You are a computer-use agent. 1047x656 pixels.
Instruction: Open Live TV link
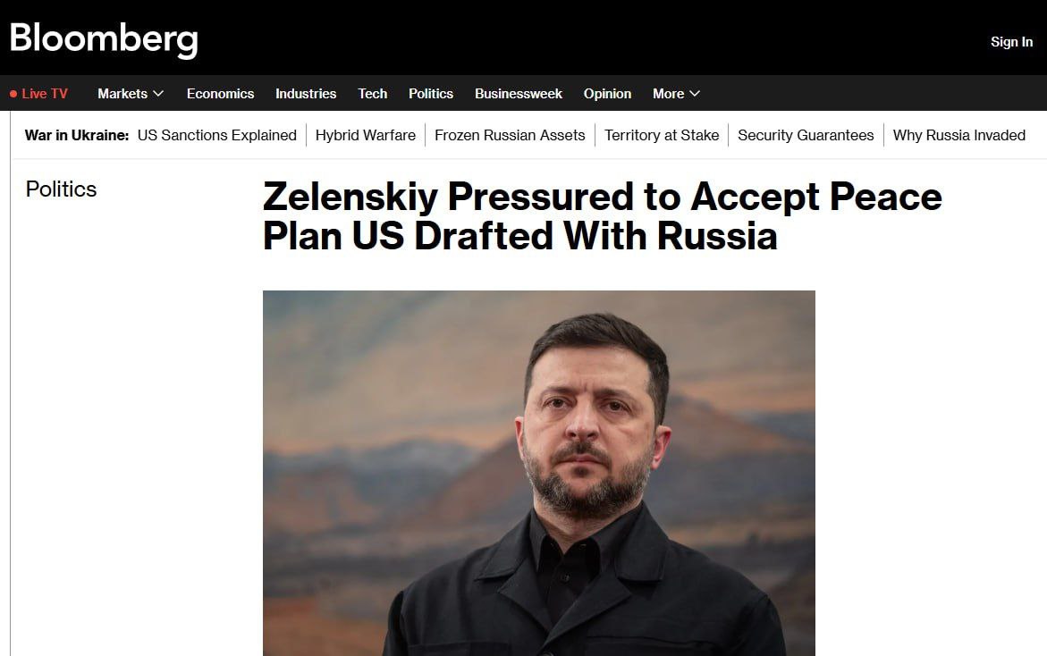pyautogui.click(x=44, y=94)
